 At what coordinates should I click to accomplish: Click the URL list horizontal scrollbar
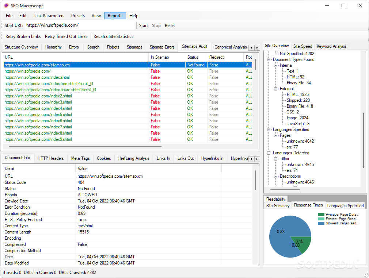click(85, 147)
